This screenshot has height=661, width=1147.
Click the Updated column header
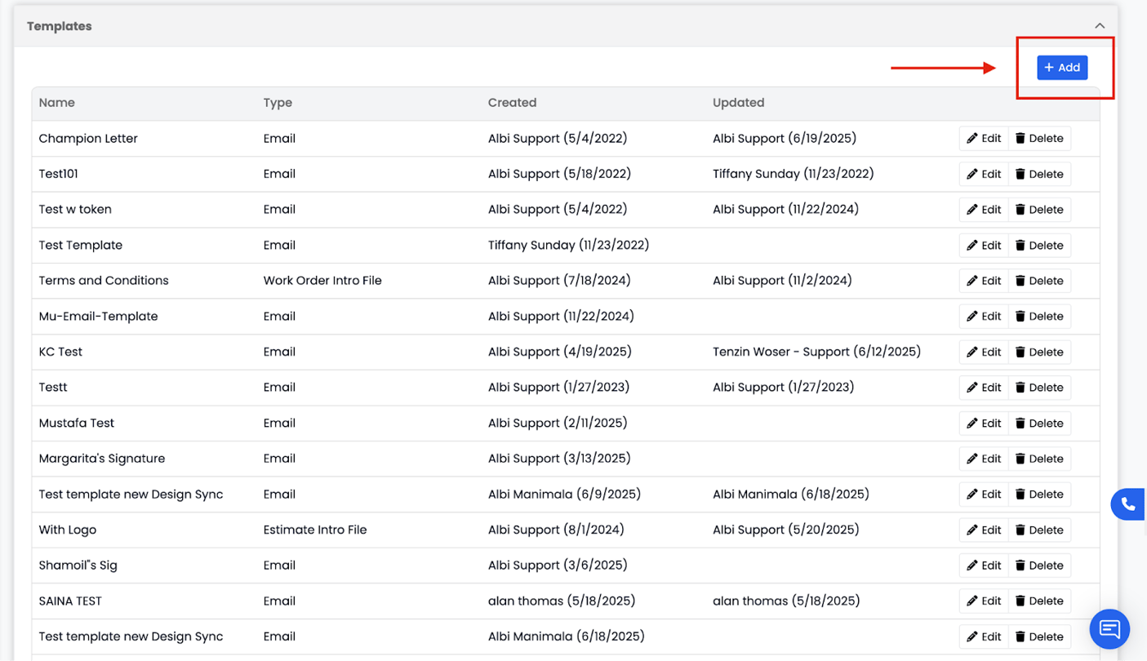point(738,103)
